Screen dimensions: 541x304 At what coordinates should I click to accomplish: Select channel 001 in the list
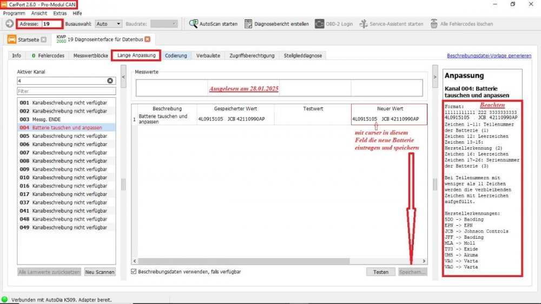coord(67,103)
